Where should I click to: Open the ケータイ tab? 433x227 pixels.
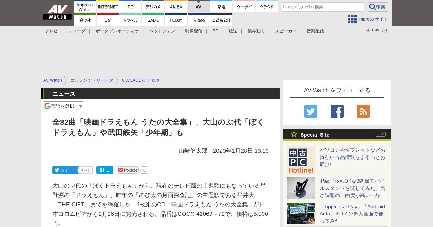tap(244, 6)
